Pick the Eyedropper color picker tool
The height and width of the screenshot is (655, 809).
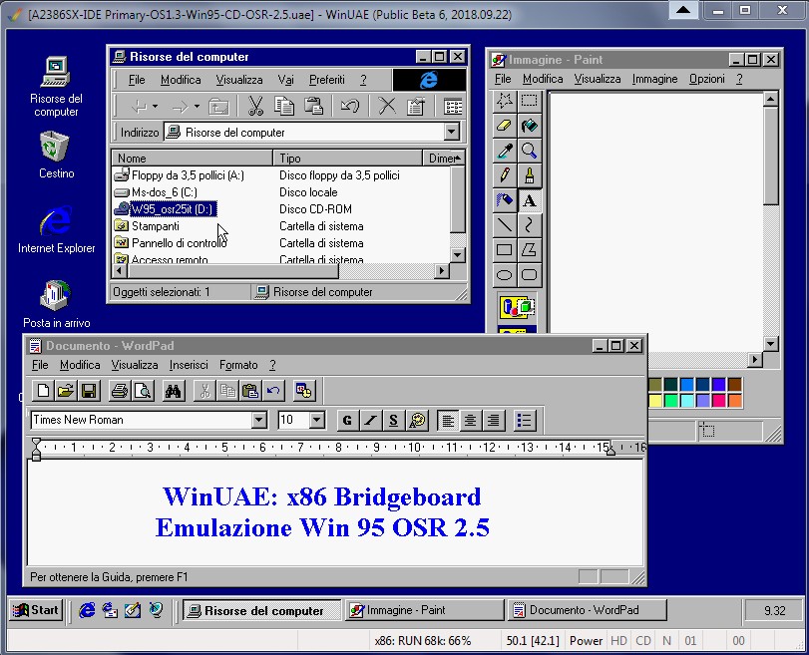(x=505, y=151)
